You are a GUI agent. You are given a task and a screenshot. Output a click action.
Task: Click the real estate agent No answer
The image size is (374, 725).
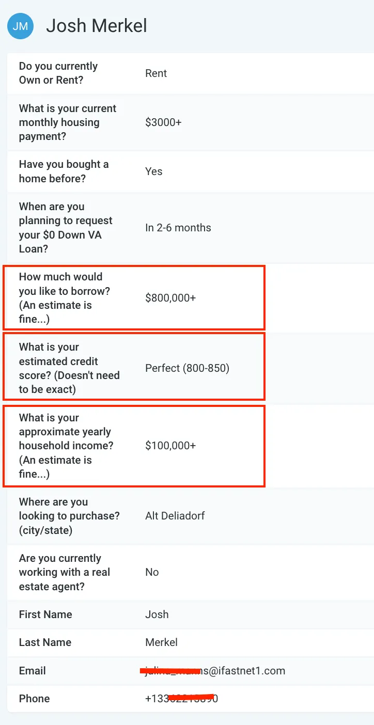(152, 572)
